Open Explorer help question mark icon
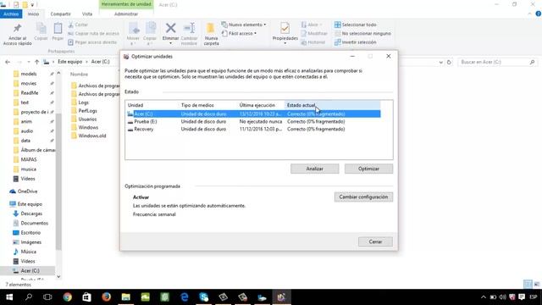The image size is (542, 305). point(539,14)
